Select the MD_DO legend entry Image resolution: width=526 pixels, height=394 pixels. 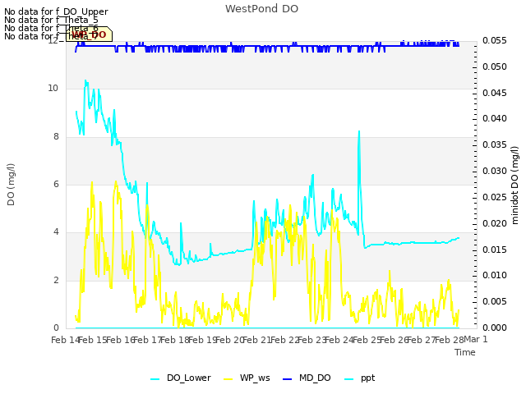pyautogui.click(x=307, y=378)
